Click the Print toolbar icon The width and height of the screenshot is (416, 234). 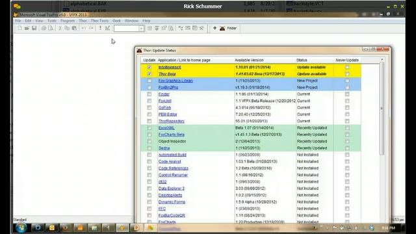pos(44,28)
